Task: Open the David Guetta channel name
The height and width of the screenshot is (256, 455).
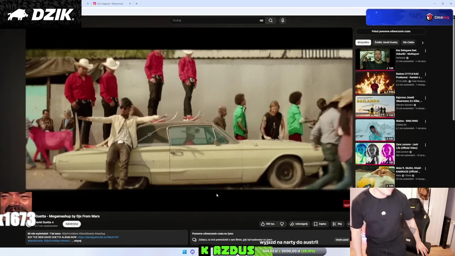Action: [43, 222]
